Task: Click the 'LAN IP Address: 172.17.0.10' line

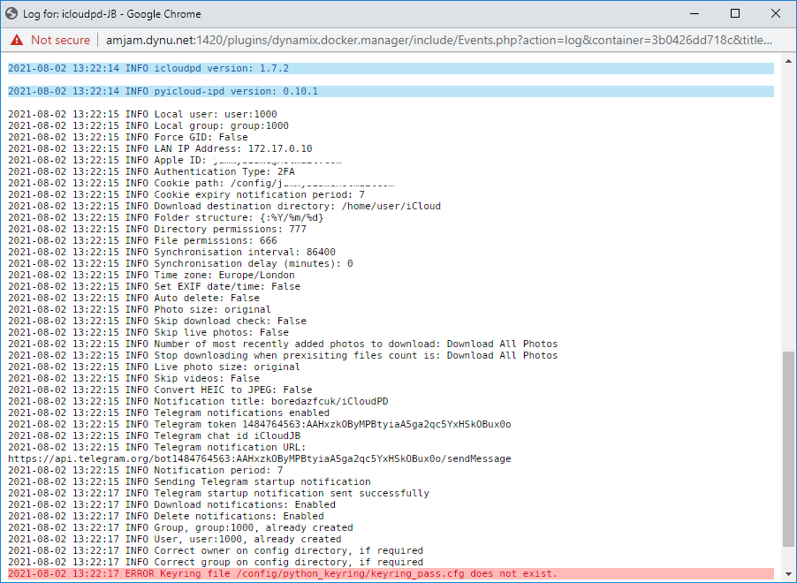Action: (x=160, y=148)
